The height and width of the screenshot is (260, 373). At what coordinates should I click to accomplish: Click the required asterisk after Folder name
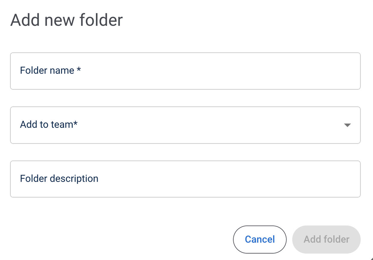79,69
